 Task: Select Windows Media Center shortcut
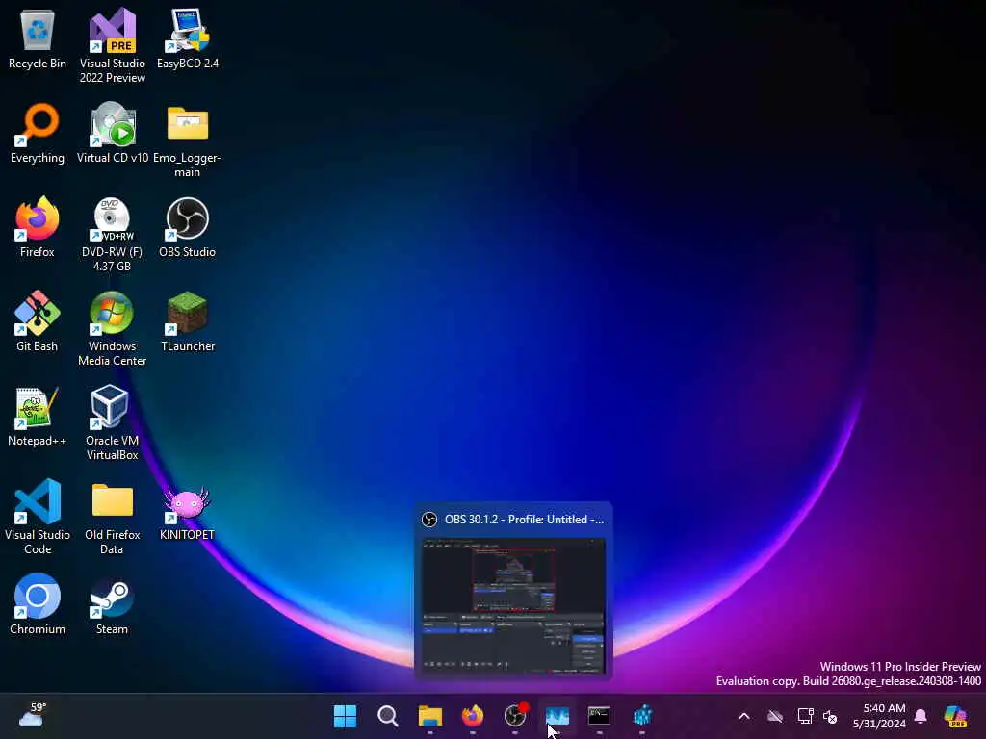pos(112,329)
